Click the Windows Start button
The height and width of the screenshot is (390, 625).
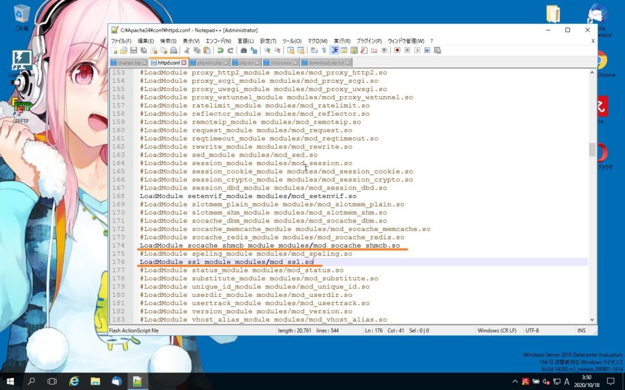(11, 381)
